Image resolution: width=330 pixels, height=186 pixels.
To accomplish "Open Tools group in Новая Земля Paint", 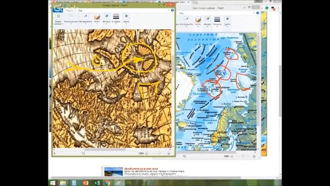I will coord(86,19).
